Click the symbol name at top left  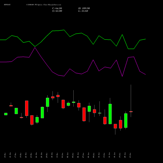point(7,5)
